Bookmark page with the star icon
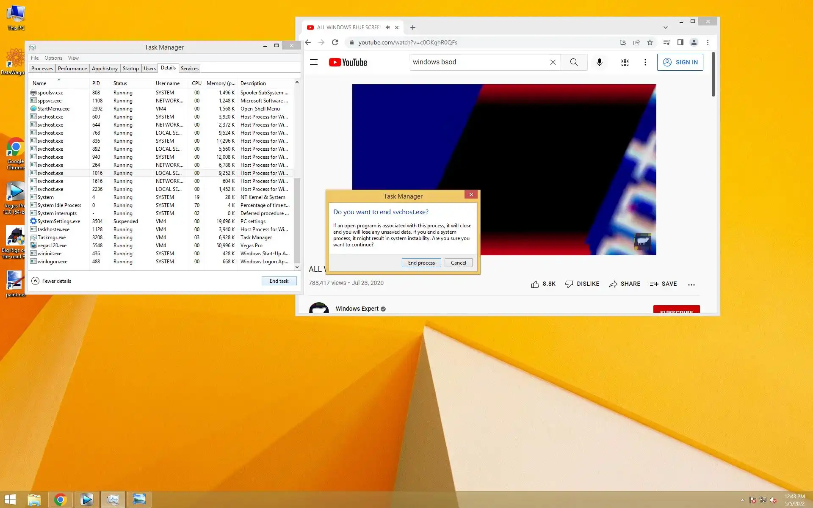Image resolution: width=813 pixels, height=508 pixels. [650, 42]
